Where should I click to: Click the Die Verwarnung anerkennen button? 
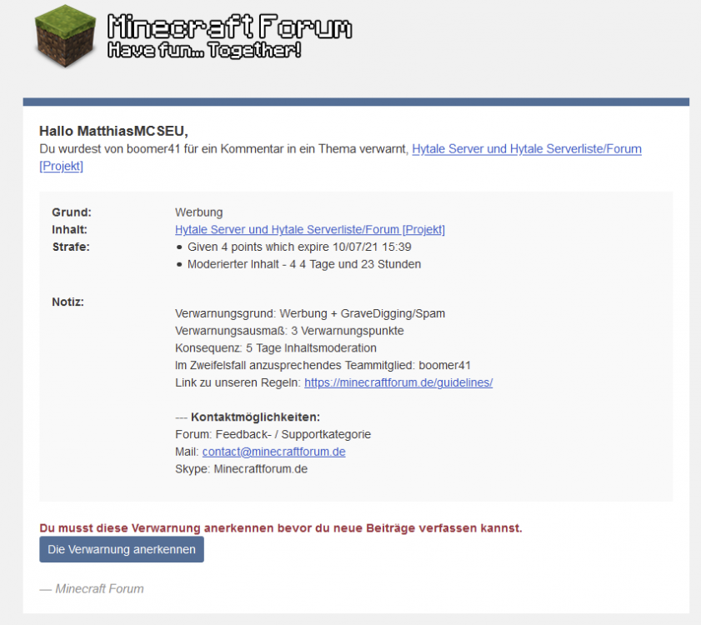point(122,549)
